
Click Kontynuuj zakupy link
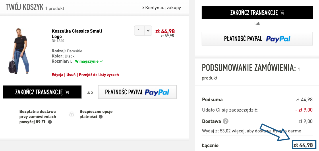point(161,8)
